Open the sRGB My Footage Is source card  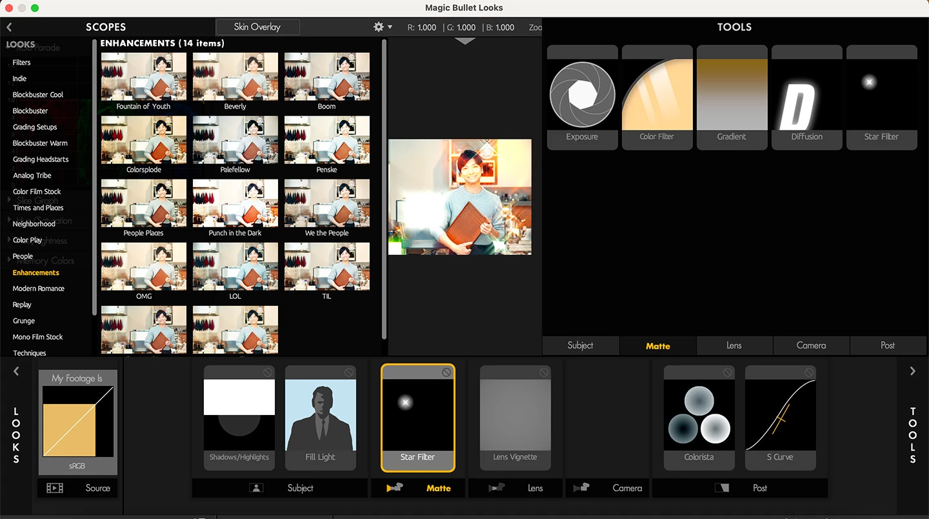tap(78, 422)
